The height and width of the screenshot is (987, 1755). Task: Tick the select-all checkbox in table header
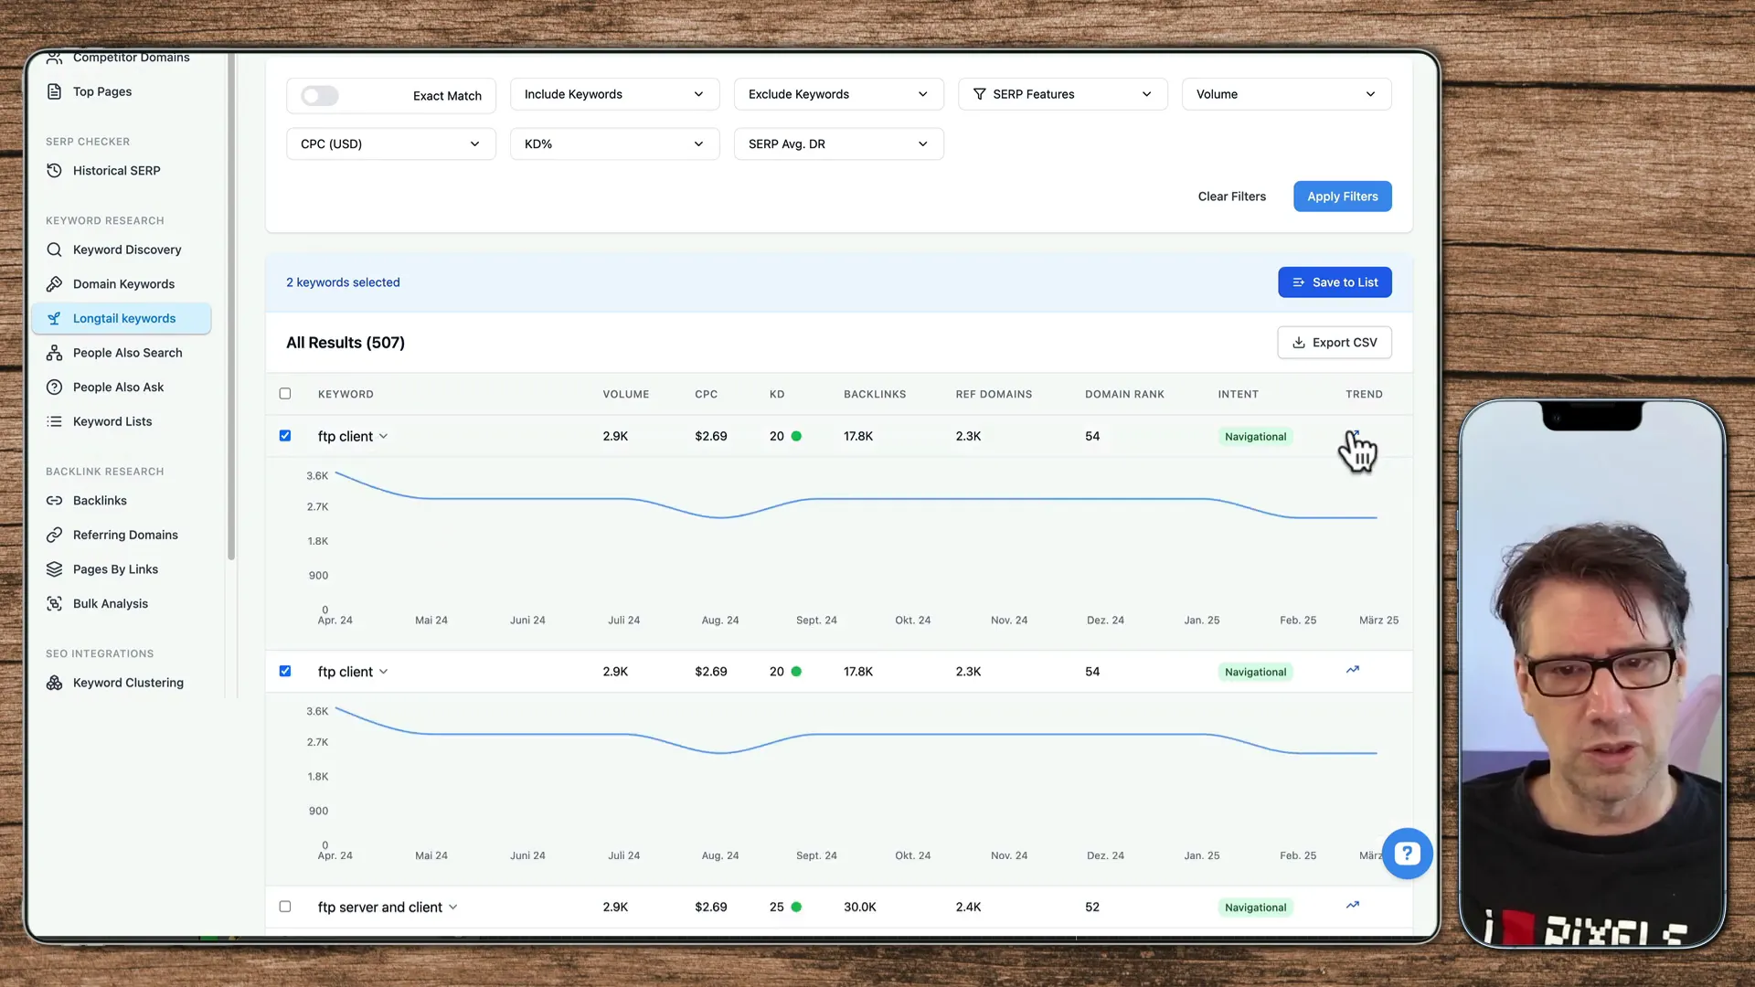(x=285, y=394)
